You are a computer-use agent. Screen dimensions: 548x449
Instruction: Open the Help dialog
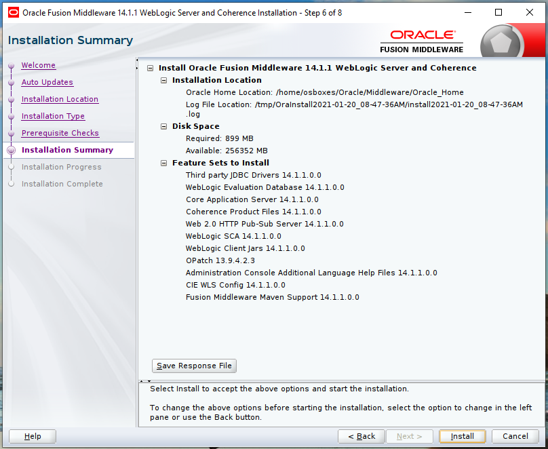(33, 436)
